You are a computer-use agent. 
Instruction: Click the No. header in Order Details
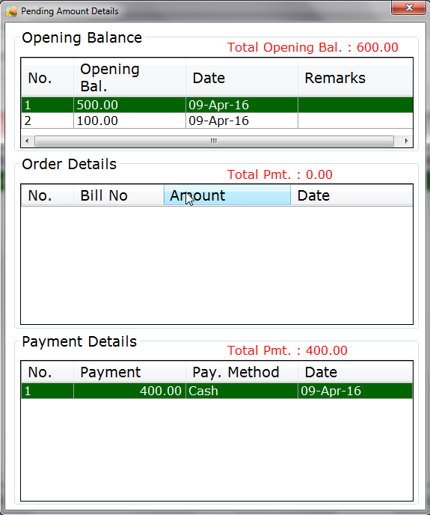(x=48, y=195)
